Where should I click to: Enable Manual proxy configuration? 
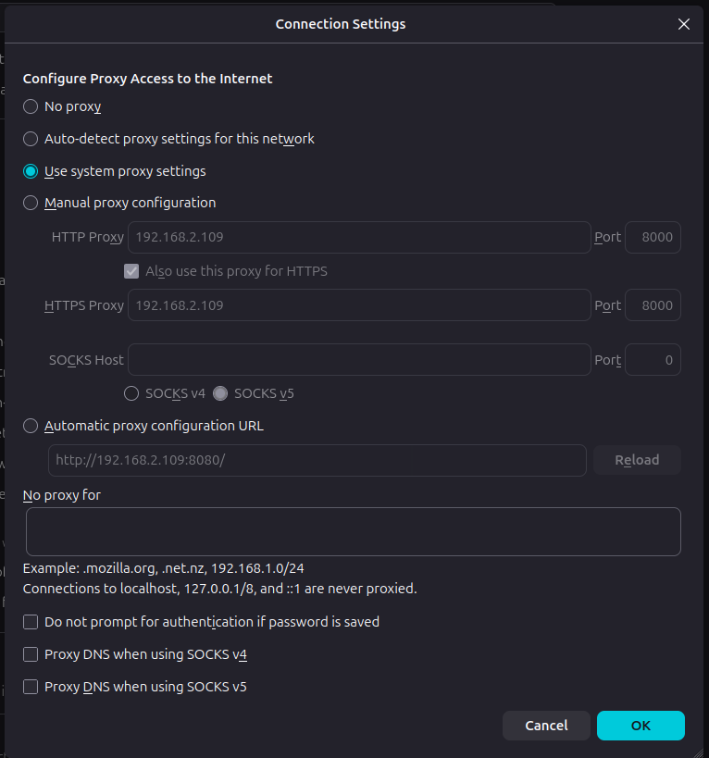31,203
